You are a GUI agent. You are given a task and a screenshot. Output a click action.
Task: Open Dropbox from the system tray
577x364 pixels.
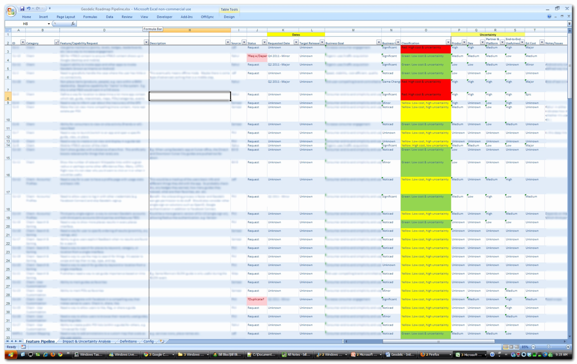coord(529,355)
